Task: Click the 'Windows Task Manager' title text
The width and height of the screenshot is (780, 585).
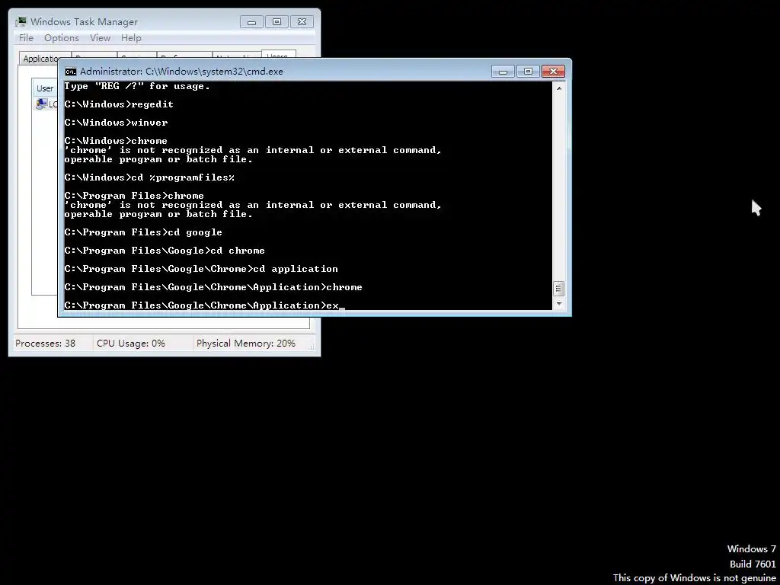Action: (x=84, y=22)
